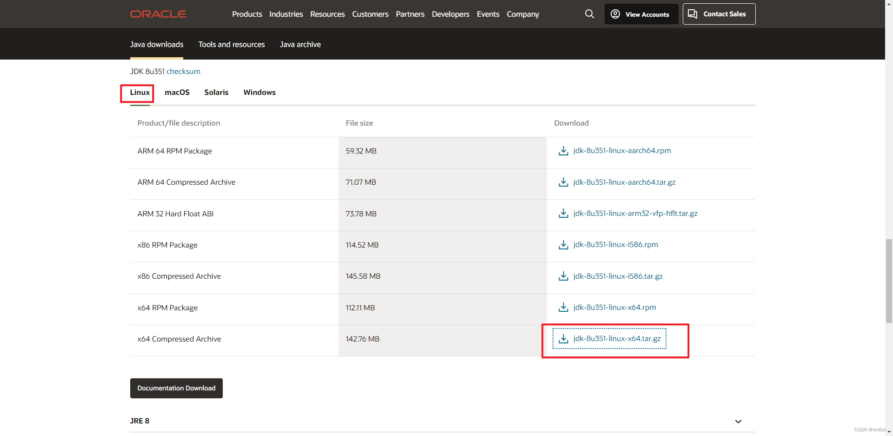The width and height of the screenshot is (893, 436).
Task: Click 'x64 Compressed Archive' description
Action: (179, 339)
